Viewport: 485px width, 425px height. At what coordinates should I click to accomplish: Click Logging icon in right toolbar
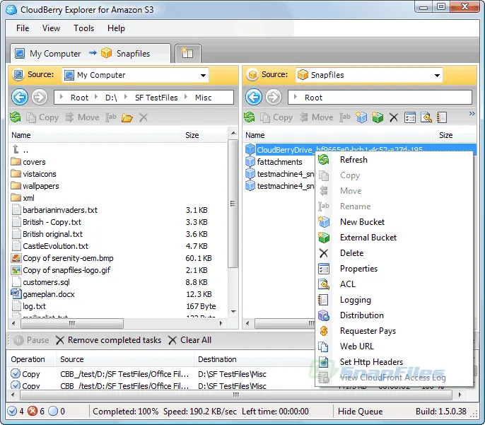(442, 117)
